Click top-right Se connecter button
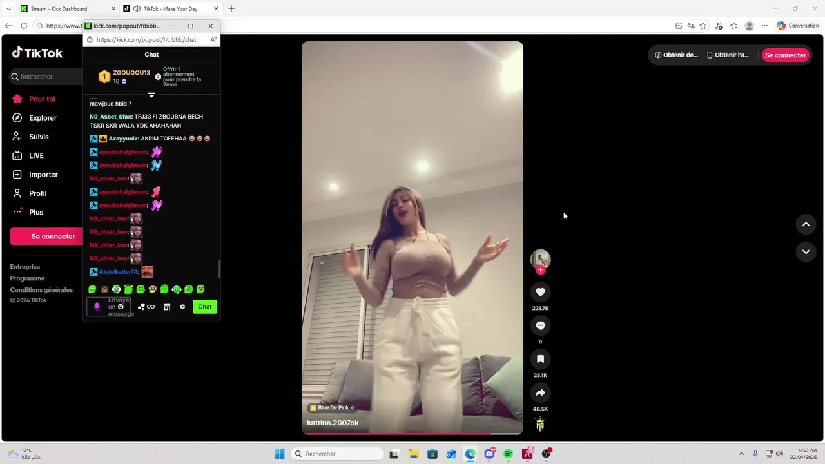The height and width of the screenshot is (464, 825). pos(785,55)
